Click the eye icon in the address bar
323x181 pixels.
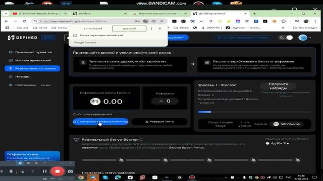click(x=153, y=21)
